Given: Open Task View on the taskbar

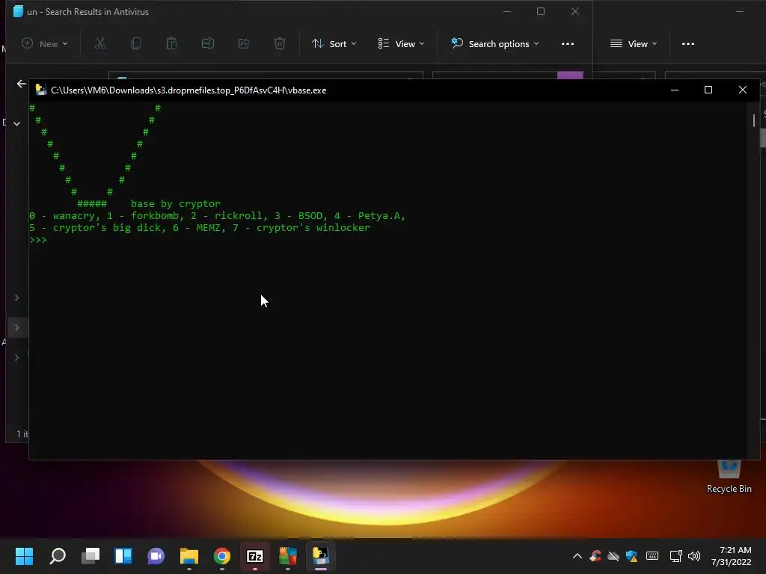Looking at the screenshot, I should coord(91,556).
